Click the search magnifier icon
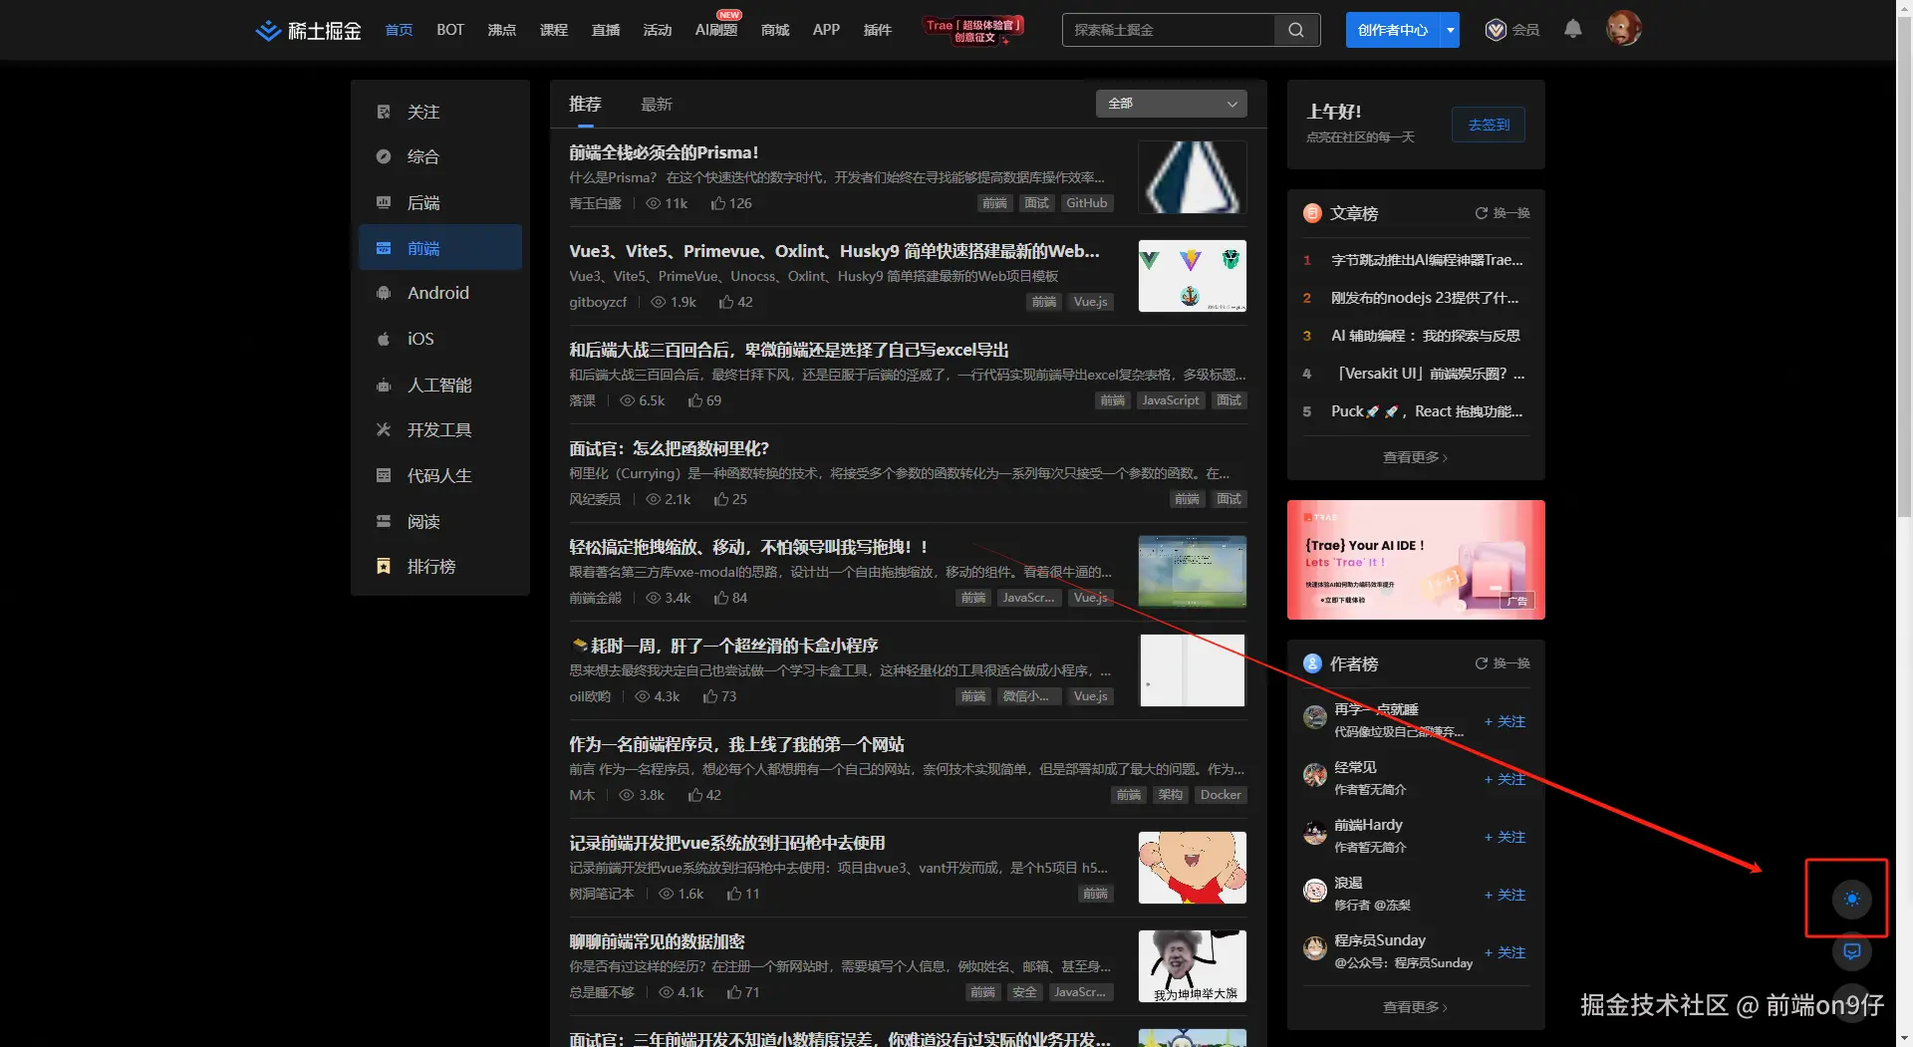The image size is (1913, 1047). (1296, 30)
